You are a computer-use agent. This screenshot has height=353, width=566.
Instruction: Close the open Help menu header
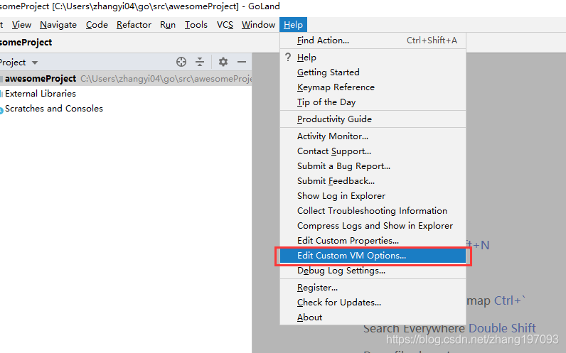pos(293,25)
